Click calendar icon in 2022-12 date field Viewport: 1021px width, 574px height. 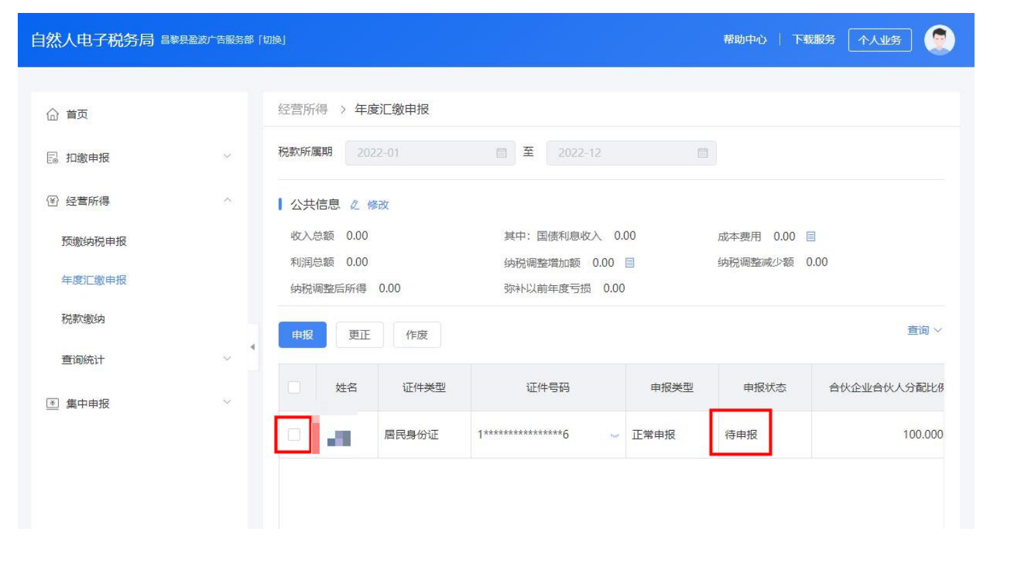[703, 153]
